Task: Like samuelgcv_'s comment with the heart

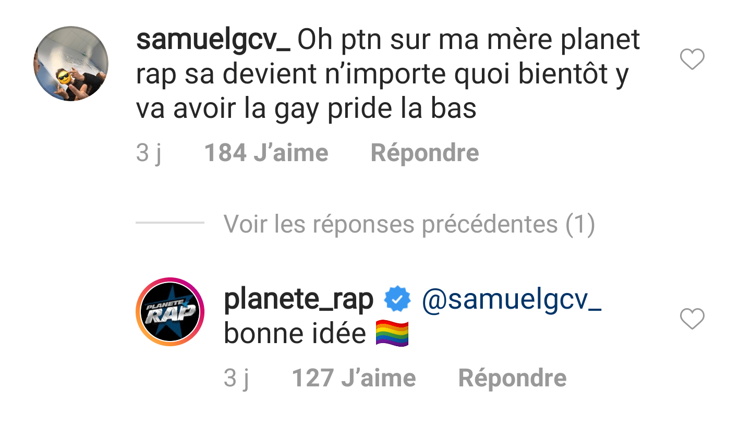Action: pos(692,59)
